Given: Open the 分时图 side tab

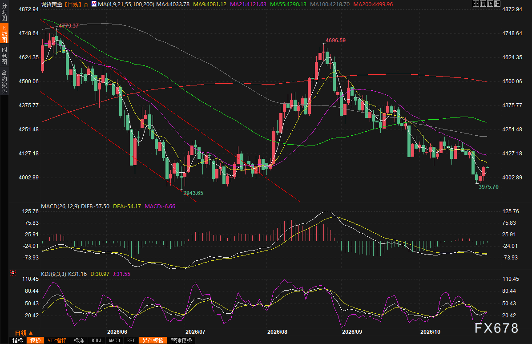Looking at the screenshot, I should point(4,12).
